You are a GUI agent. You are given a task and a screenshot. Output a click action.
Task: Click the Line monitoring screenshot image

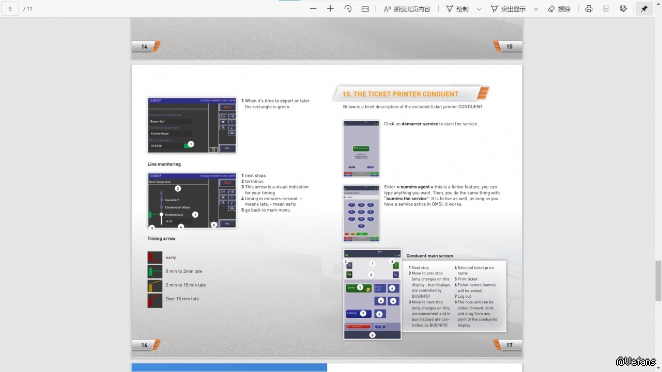pyautogui.click(x=192, y=201)
